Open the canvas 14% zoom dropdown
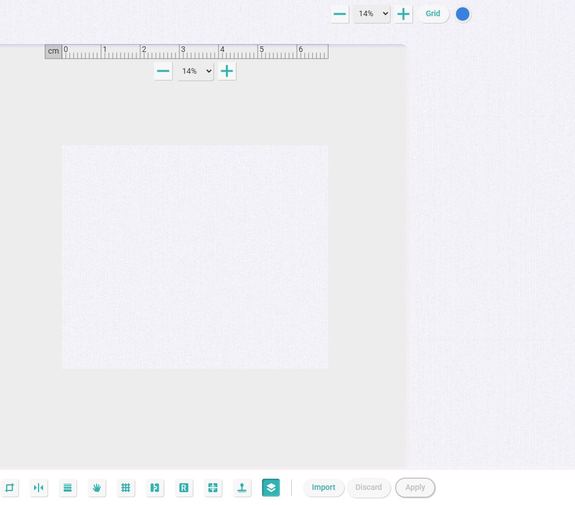This screenshot has height=505, width=575. 196,71
